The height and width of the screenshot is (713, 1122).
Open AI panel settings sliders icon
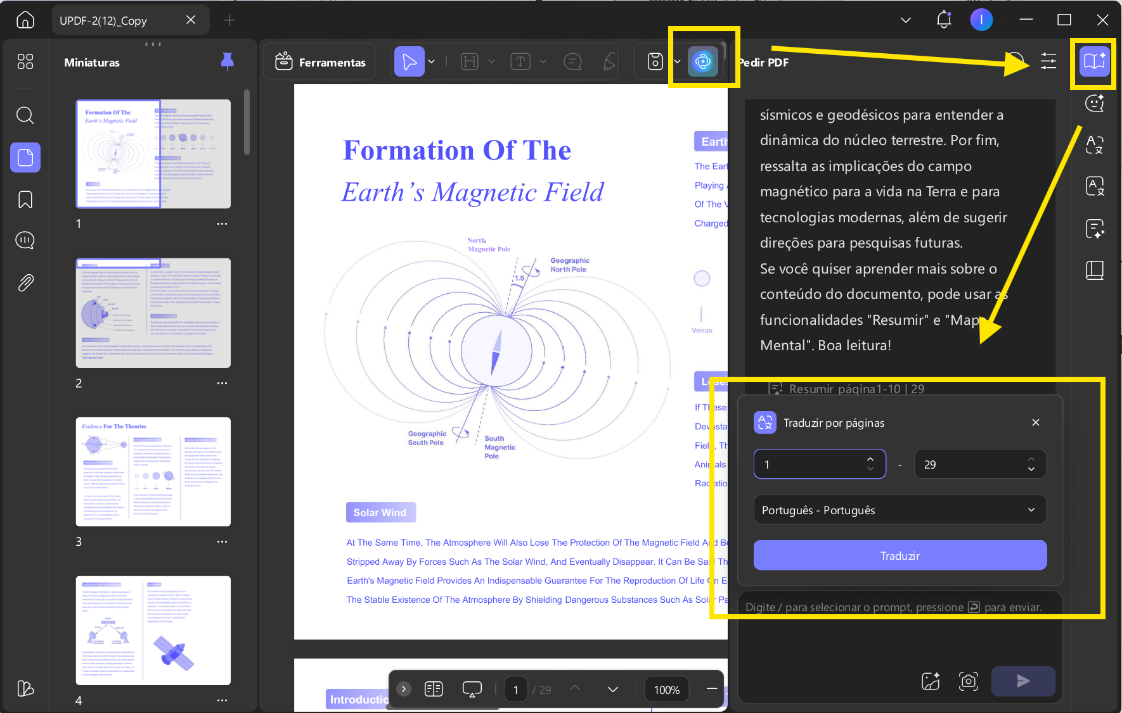(1048, 61)
